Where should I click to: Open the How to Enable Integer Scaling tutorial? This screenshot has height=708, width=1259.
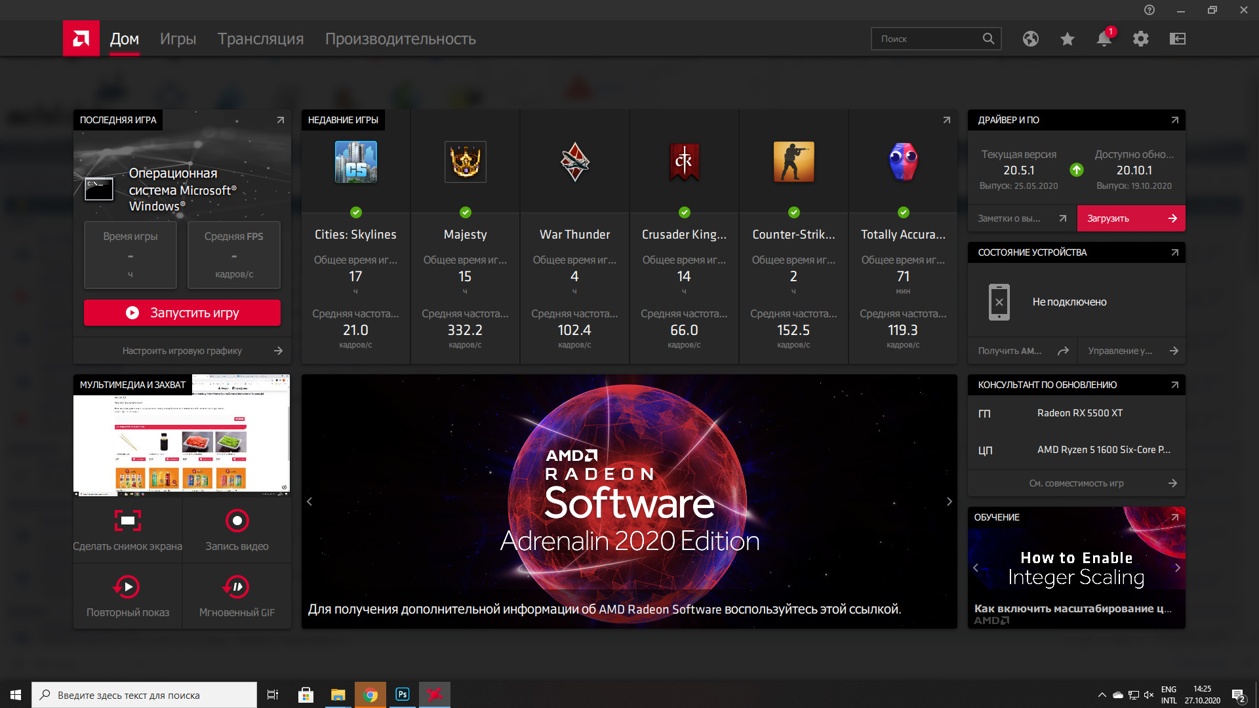click(x=1076, y=568)
